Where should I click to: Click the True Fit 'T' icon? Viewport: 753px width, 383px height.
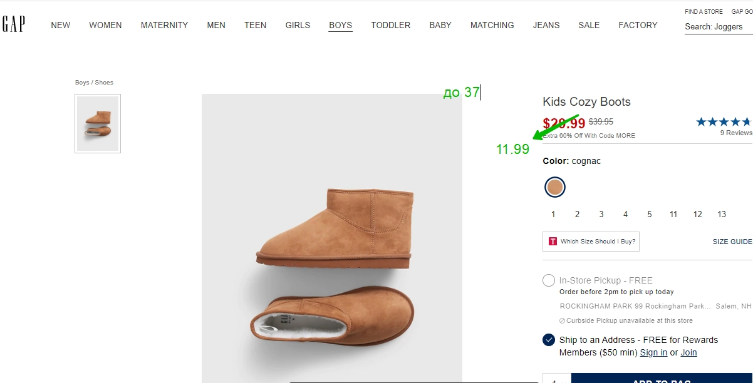point(553,242)
